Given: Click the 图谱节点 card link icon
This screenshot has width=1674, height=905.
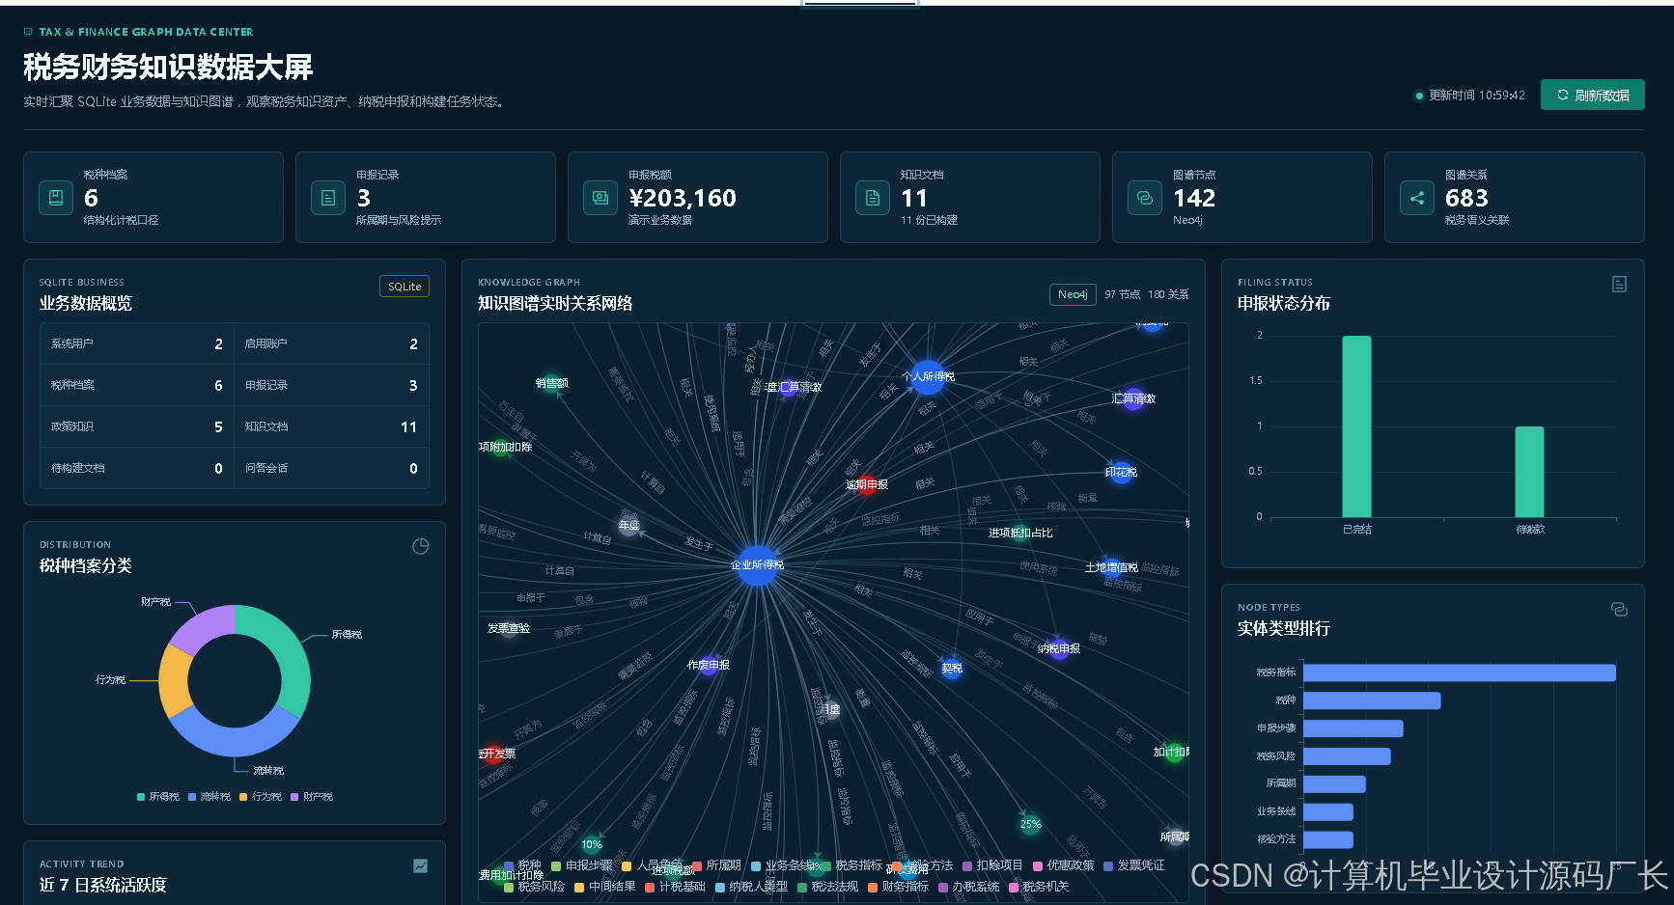Looking at the screenshot, I should (x=1145, y=198).
